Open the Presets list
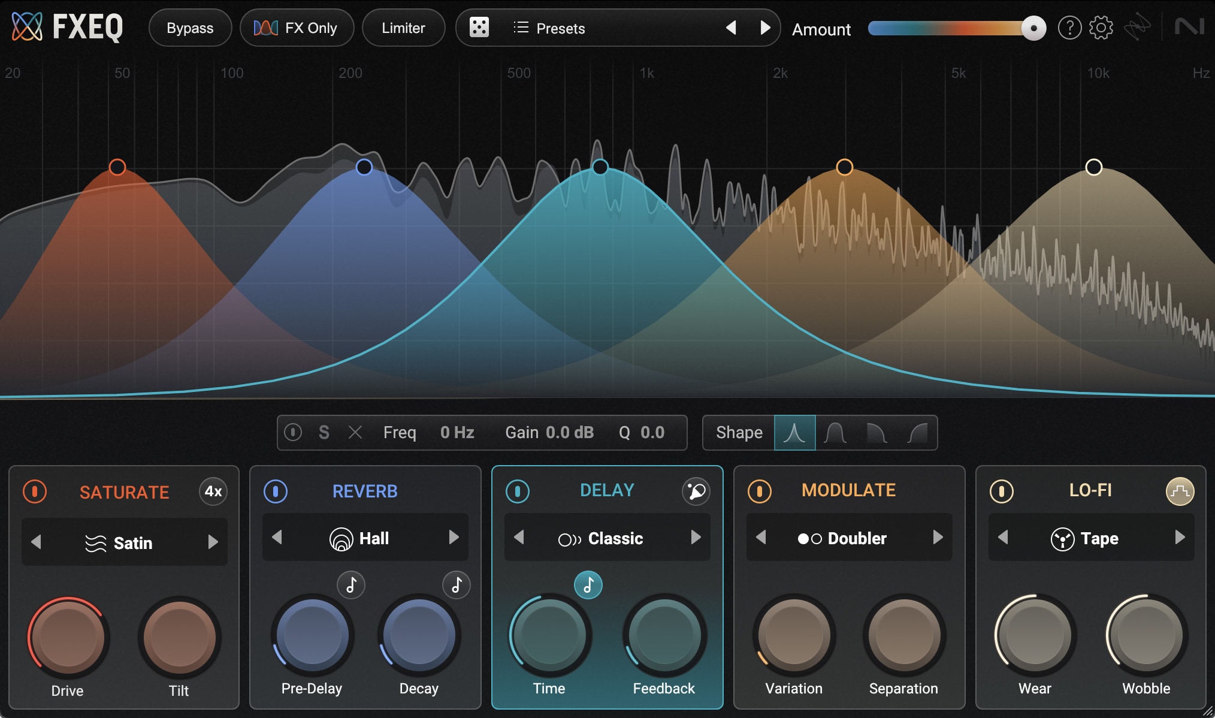 (x=549, y=28)
